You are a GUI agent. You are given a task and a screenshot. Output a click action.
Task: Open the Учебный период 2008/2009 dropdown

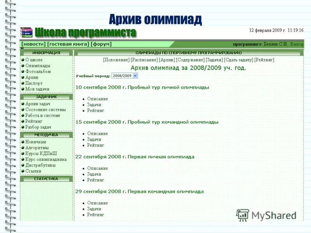124,76
